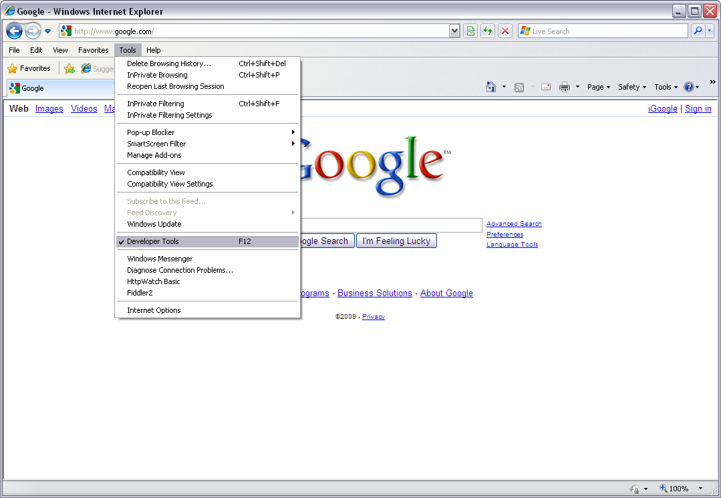721x498 pixels.
Task: Toggle InPrivate Filtering menu item
Action: click(207, 104)
